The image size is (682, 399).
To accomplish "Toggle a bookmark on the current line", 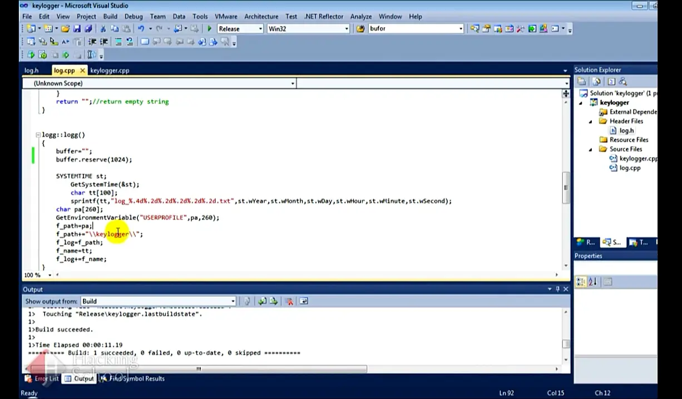I will [x=145, y=42].
